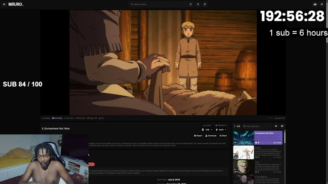
Task: Click the keyboard shortcut icon in search bar
Action: pyautogui.click(x=191, y=4)
